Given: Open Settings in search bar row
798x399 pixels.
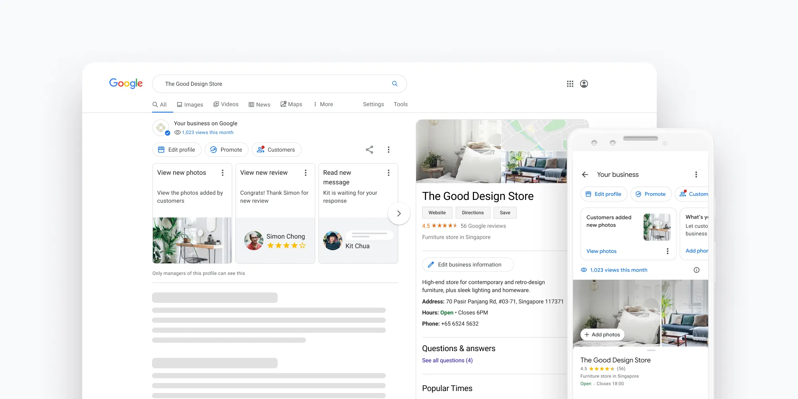Looking at the screenshot, I should pos(373,104).
